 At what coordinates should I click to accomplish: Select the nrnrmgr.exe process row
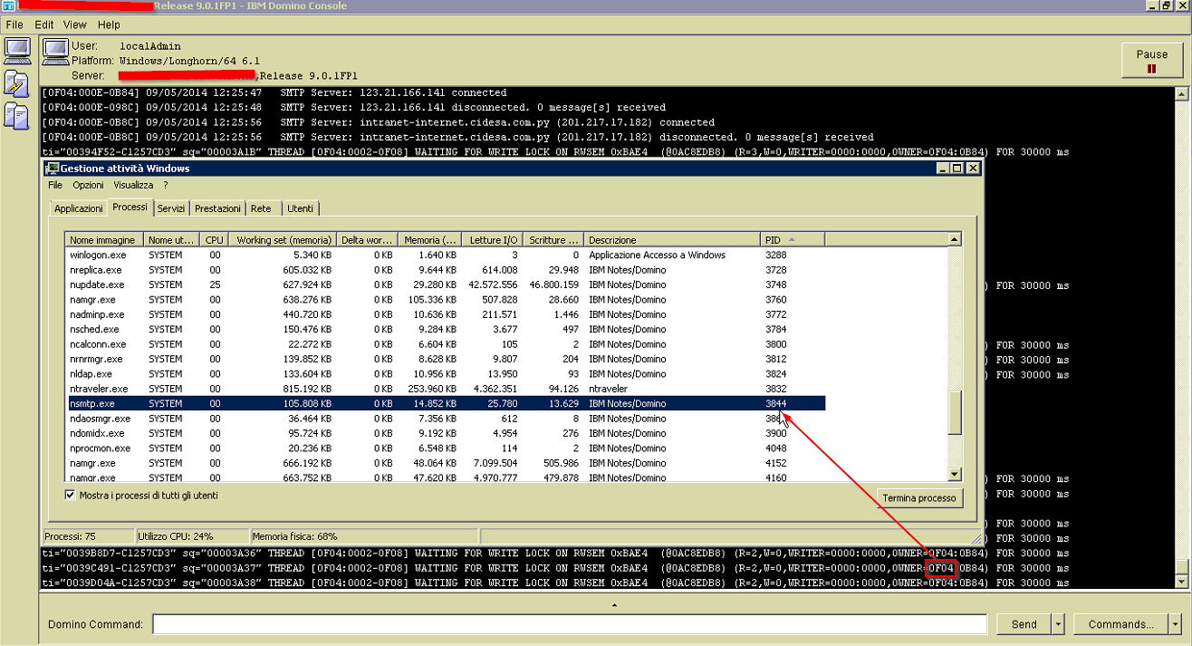pos(445,359)
